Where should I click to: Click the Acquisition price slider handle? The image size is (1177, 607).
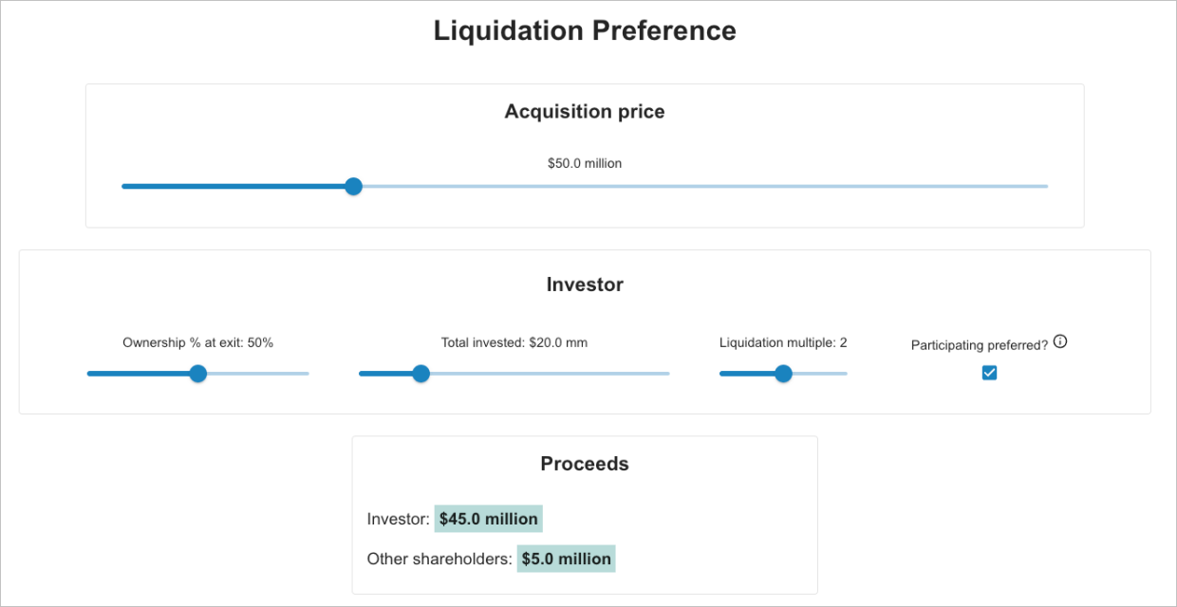tap(353, 186)
